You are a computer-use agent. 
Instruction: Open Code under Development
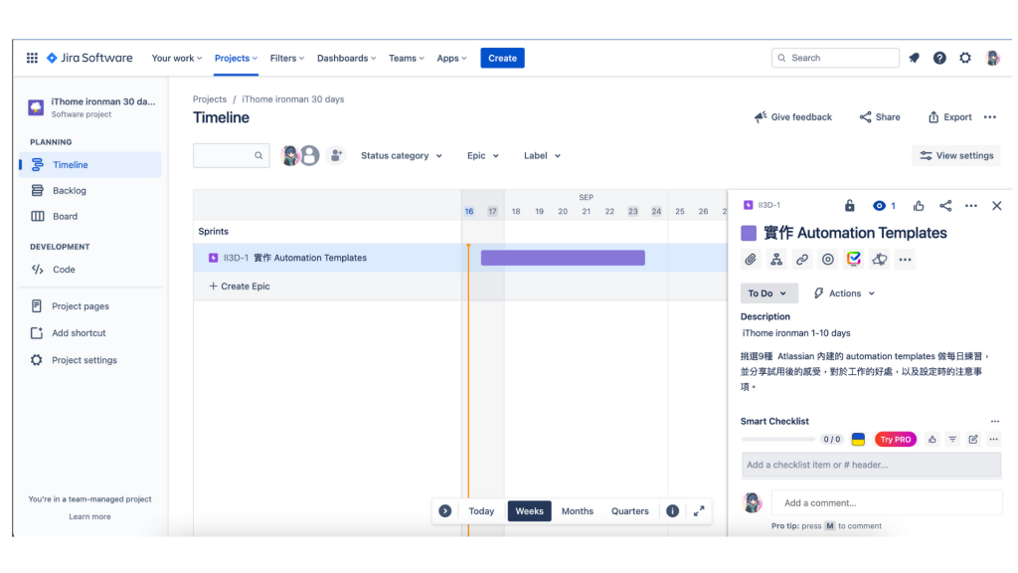[x=90, y=269]
